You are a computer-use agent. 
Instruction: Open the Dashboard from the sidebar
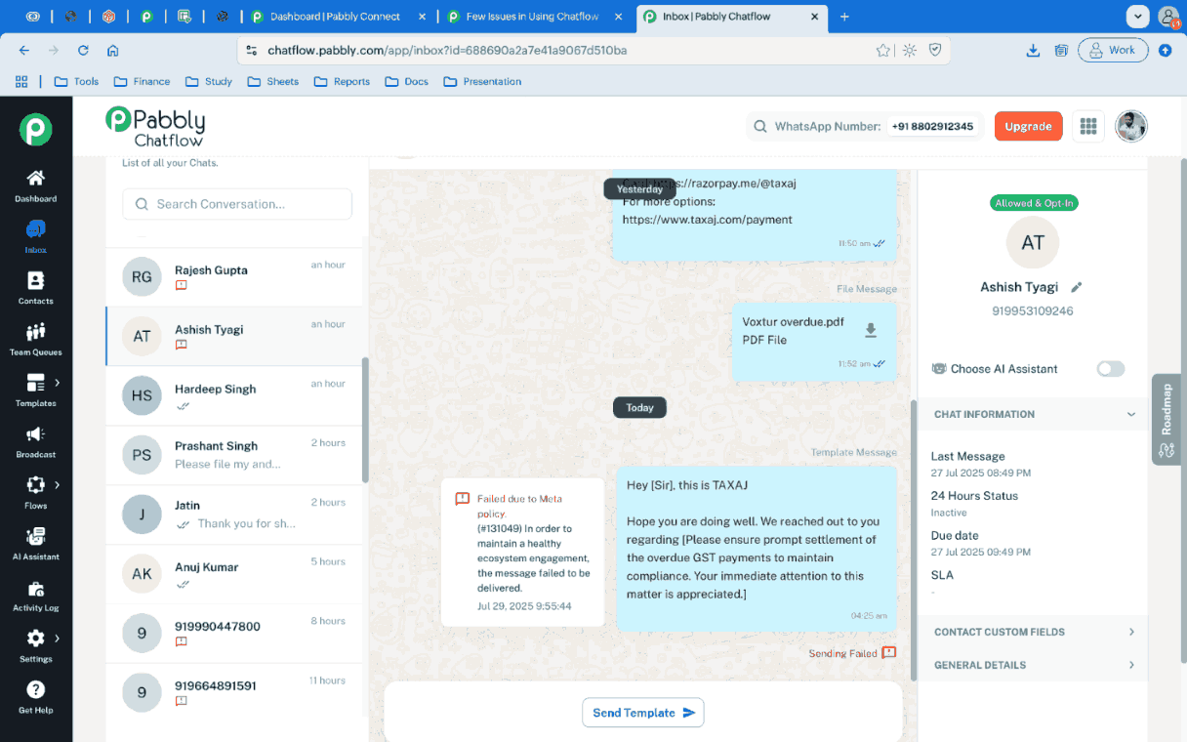coord(35,186)
